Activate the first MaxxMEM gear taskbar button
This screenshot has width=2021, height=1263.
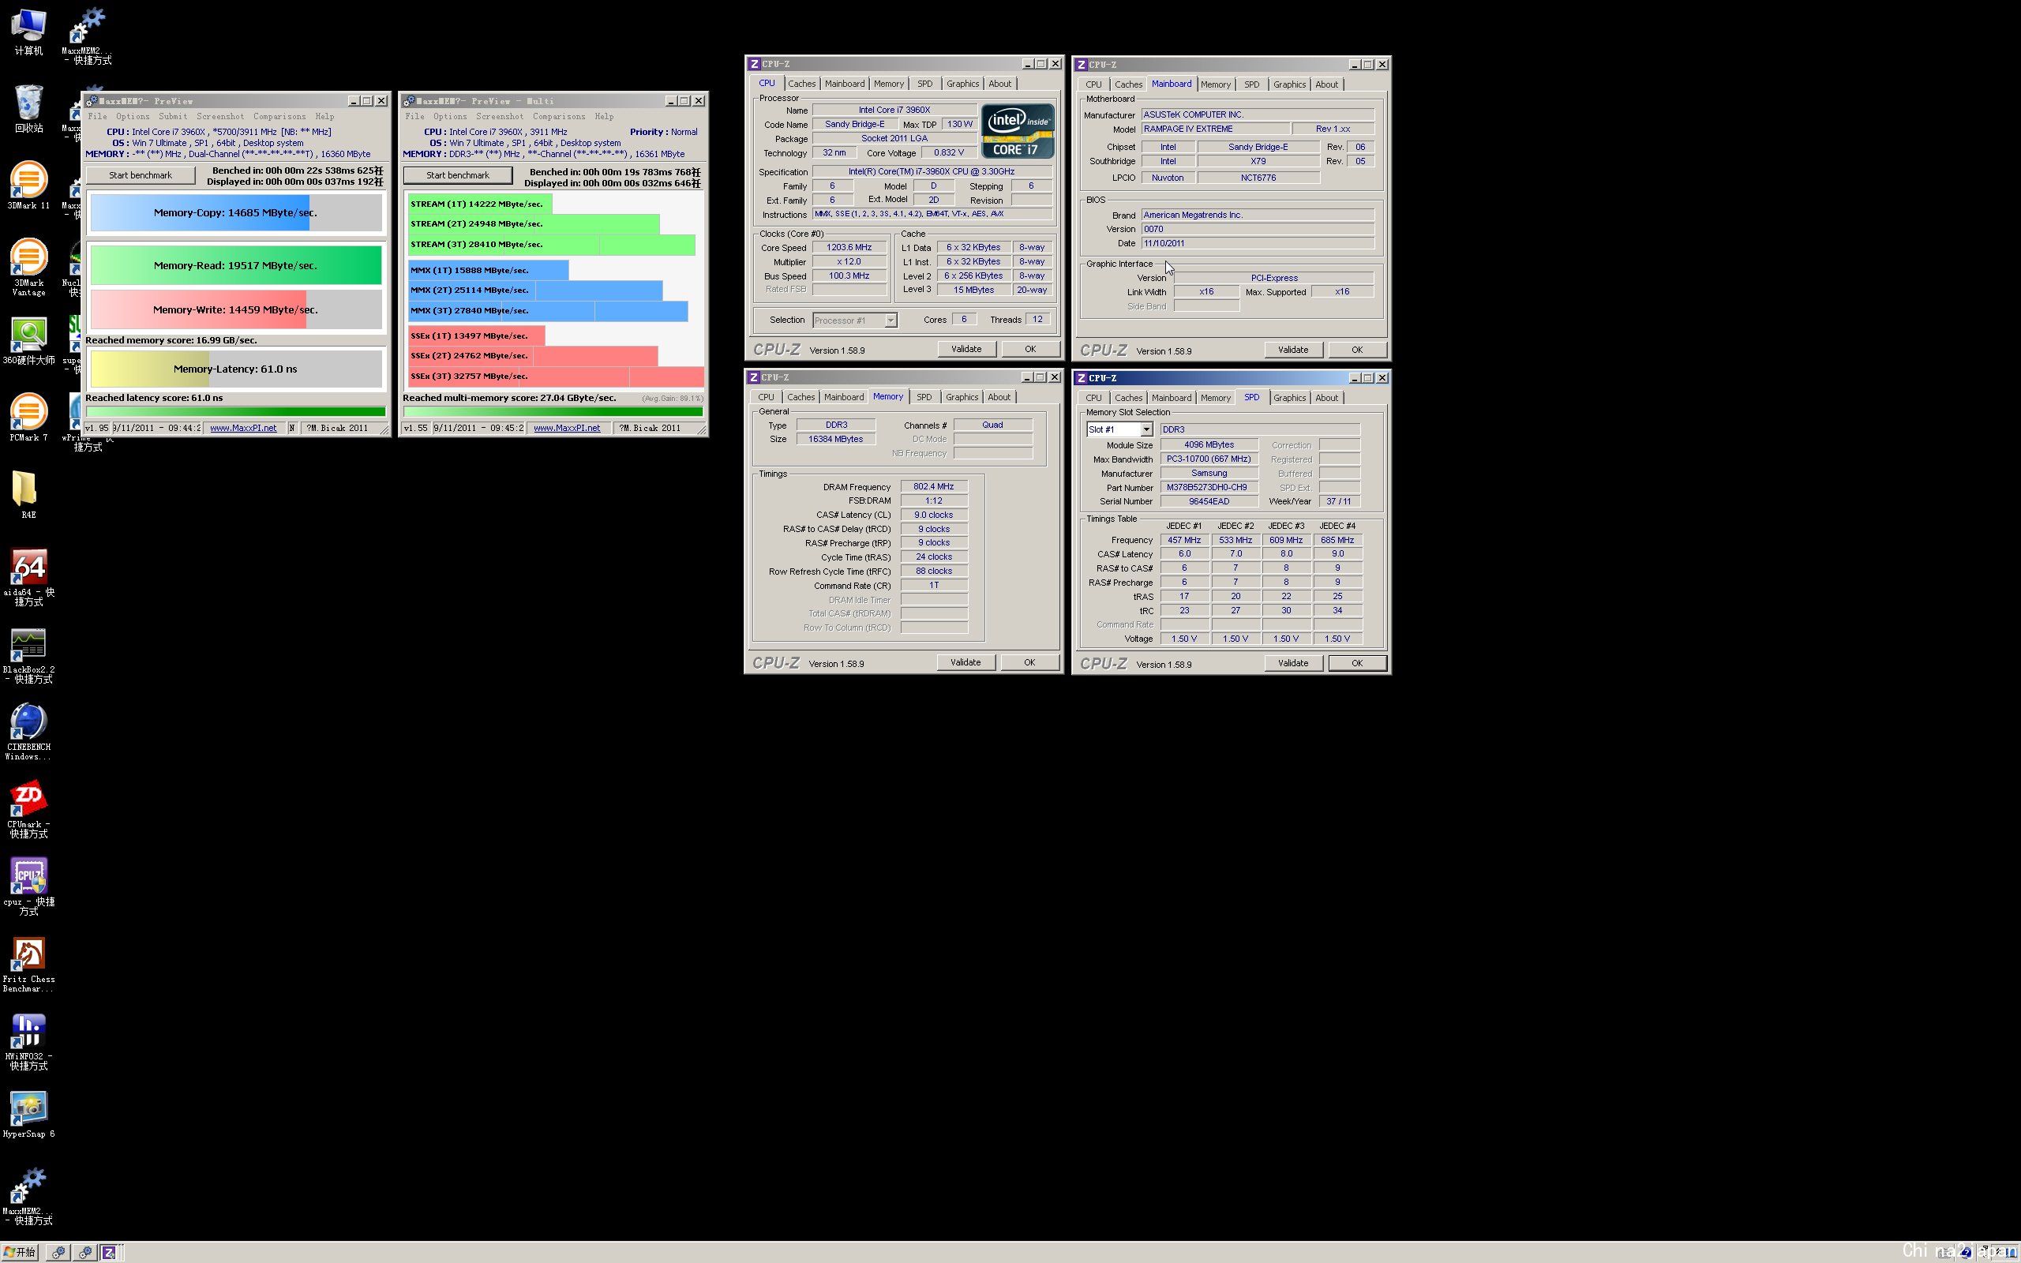[58, 1252]
